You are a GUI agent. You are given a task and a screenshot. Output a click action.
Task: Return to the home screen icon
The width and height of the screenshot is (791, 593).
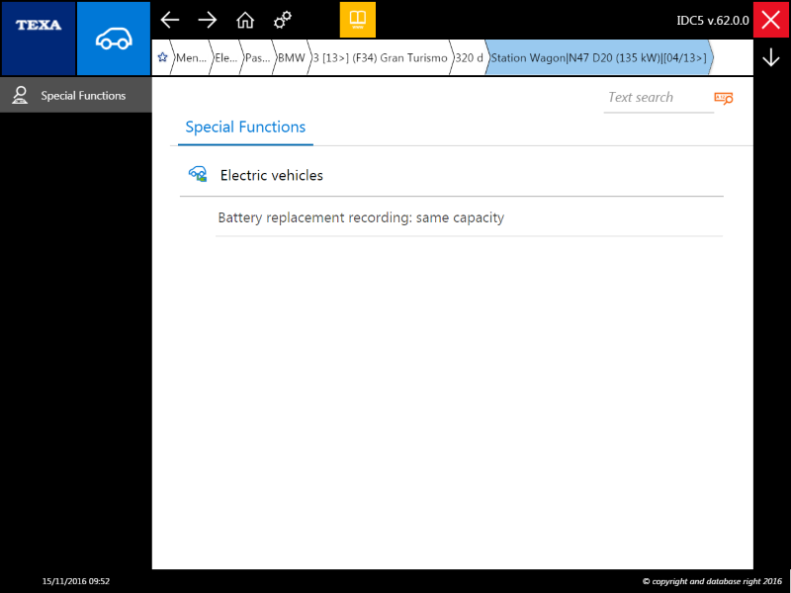[x=245, y=20]
